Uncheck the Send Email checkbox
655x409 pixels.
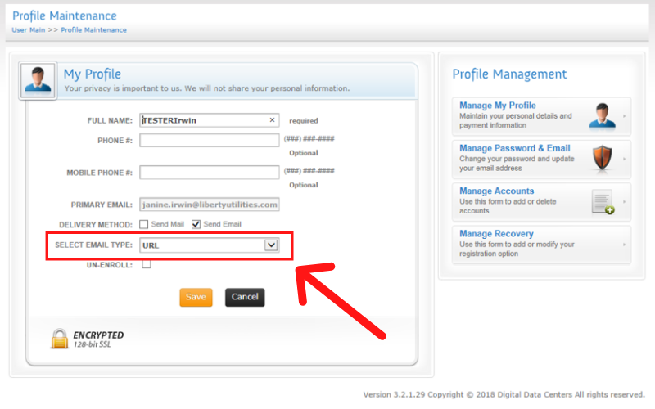196,224
